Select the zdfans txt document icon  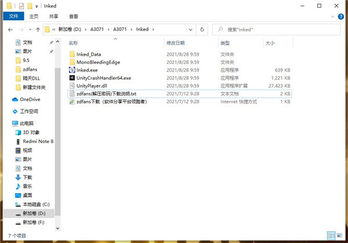coord(72,94)
